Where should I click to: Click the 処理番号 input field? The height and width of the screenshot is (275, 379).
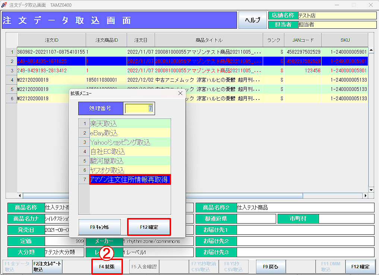[139, 108]
